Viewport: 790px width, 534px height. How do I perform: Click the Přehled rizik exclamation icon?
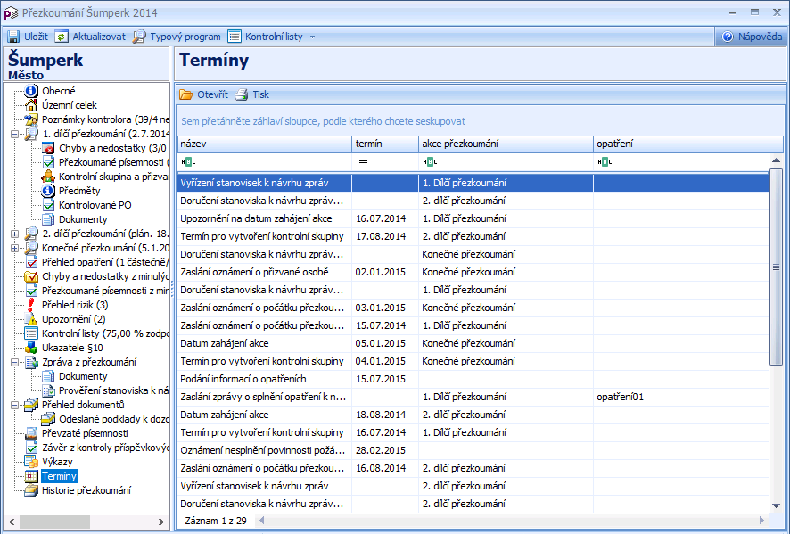point(31,305)
